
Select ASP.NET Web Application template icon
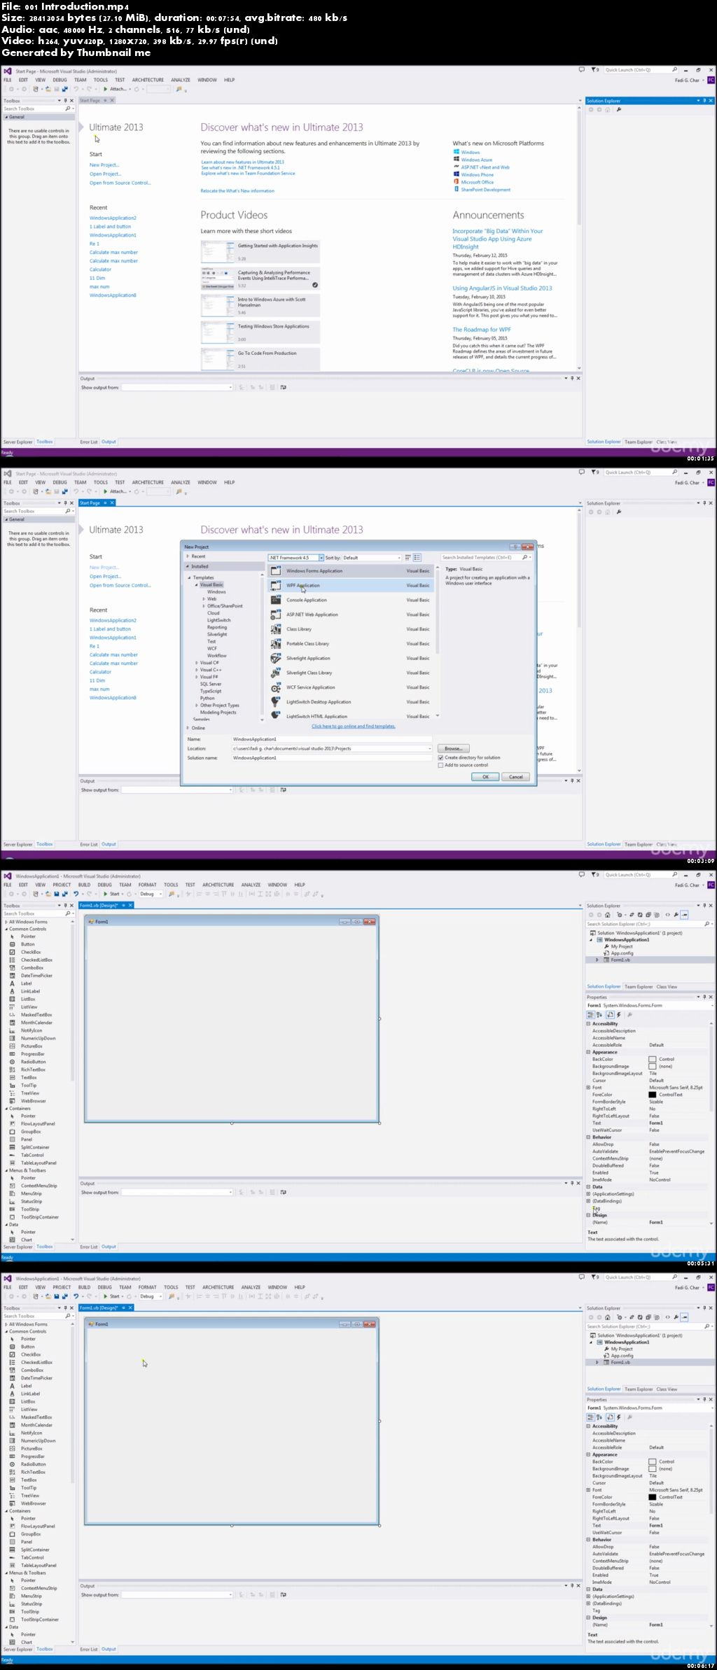[x=276, y=615]
